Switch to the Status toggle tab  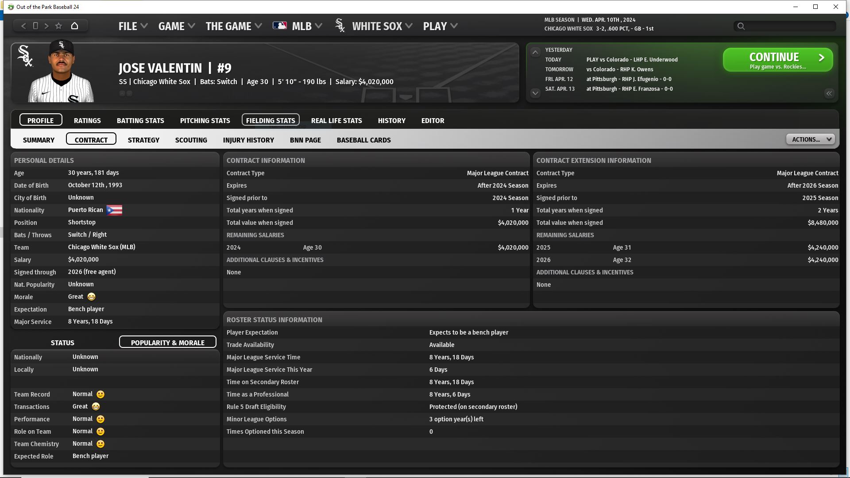point(62,343)
